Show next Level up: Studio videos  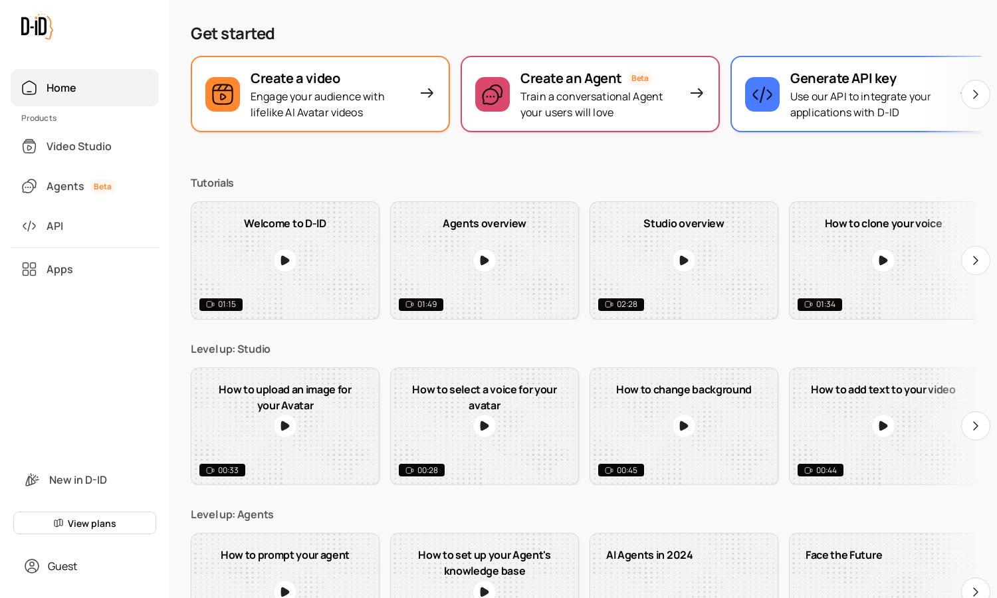tap(976, 426)
